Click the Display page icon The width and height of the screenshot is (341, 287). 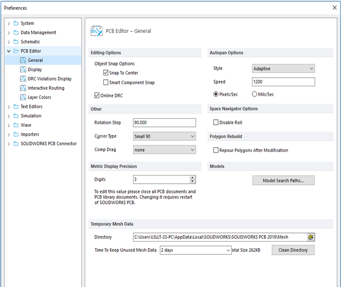tap(23, 69)
